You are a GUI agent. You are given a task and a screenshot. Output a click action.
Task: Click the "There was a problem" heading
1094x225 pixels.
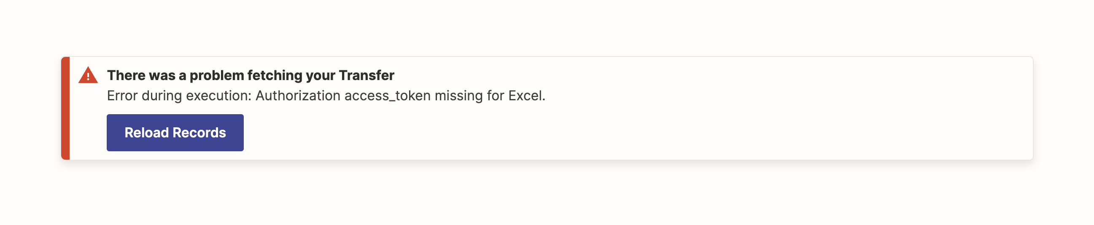coord(250,75)
